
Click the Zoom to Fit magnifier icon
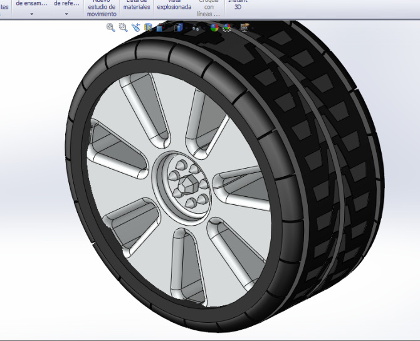pos(110,28)
